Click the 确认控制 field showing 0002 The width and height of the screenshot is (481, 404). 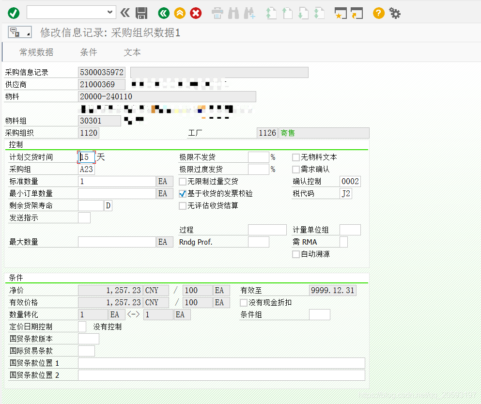(350, 181)
